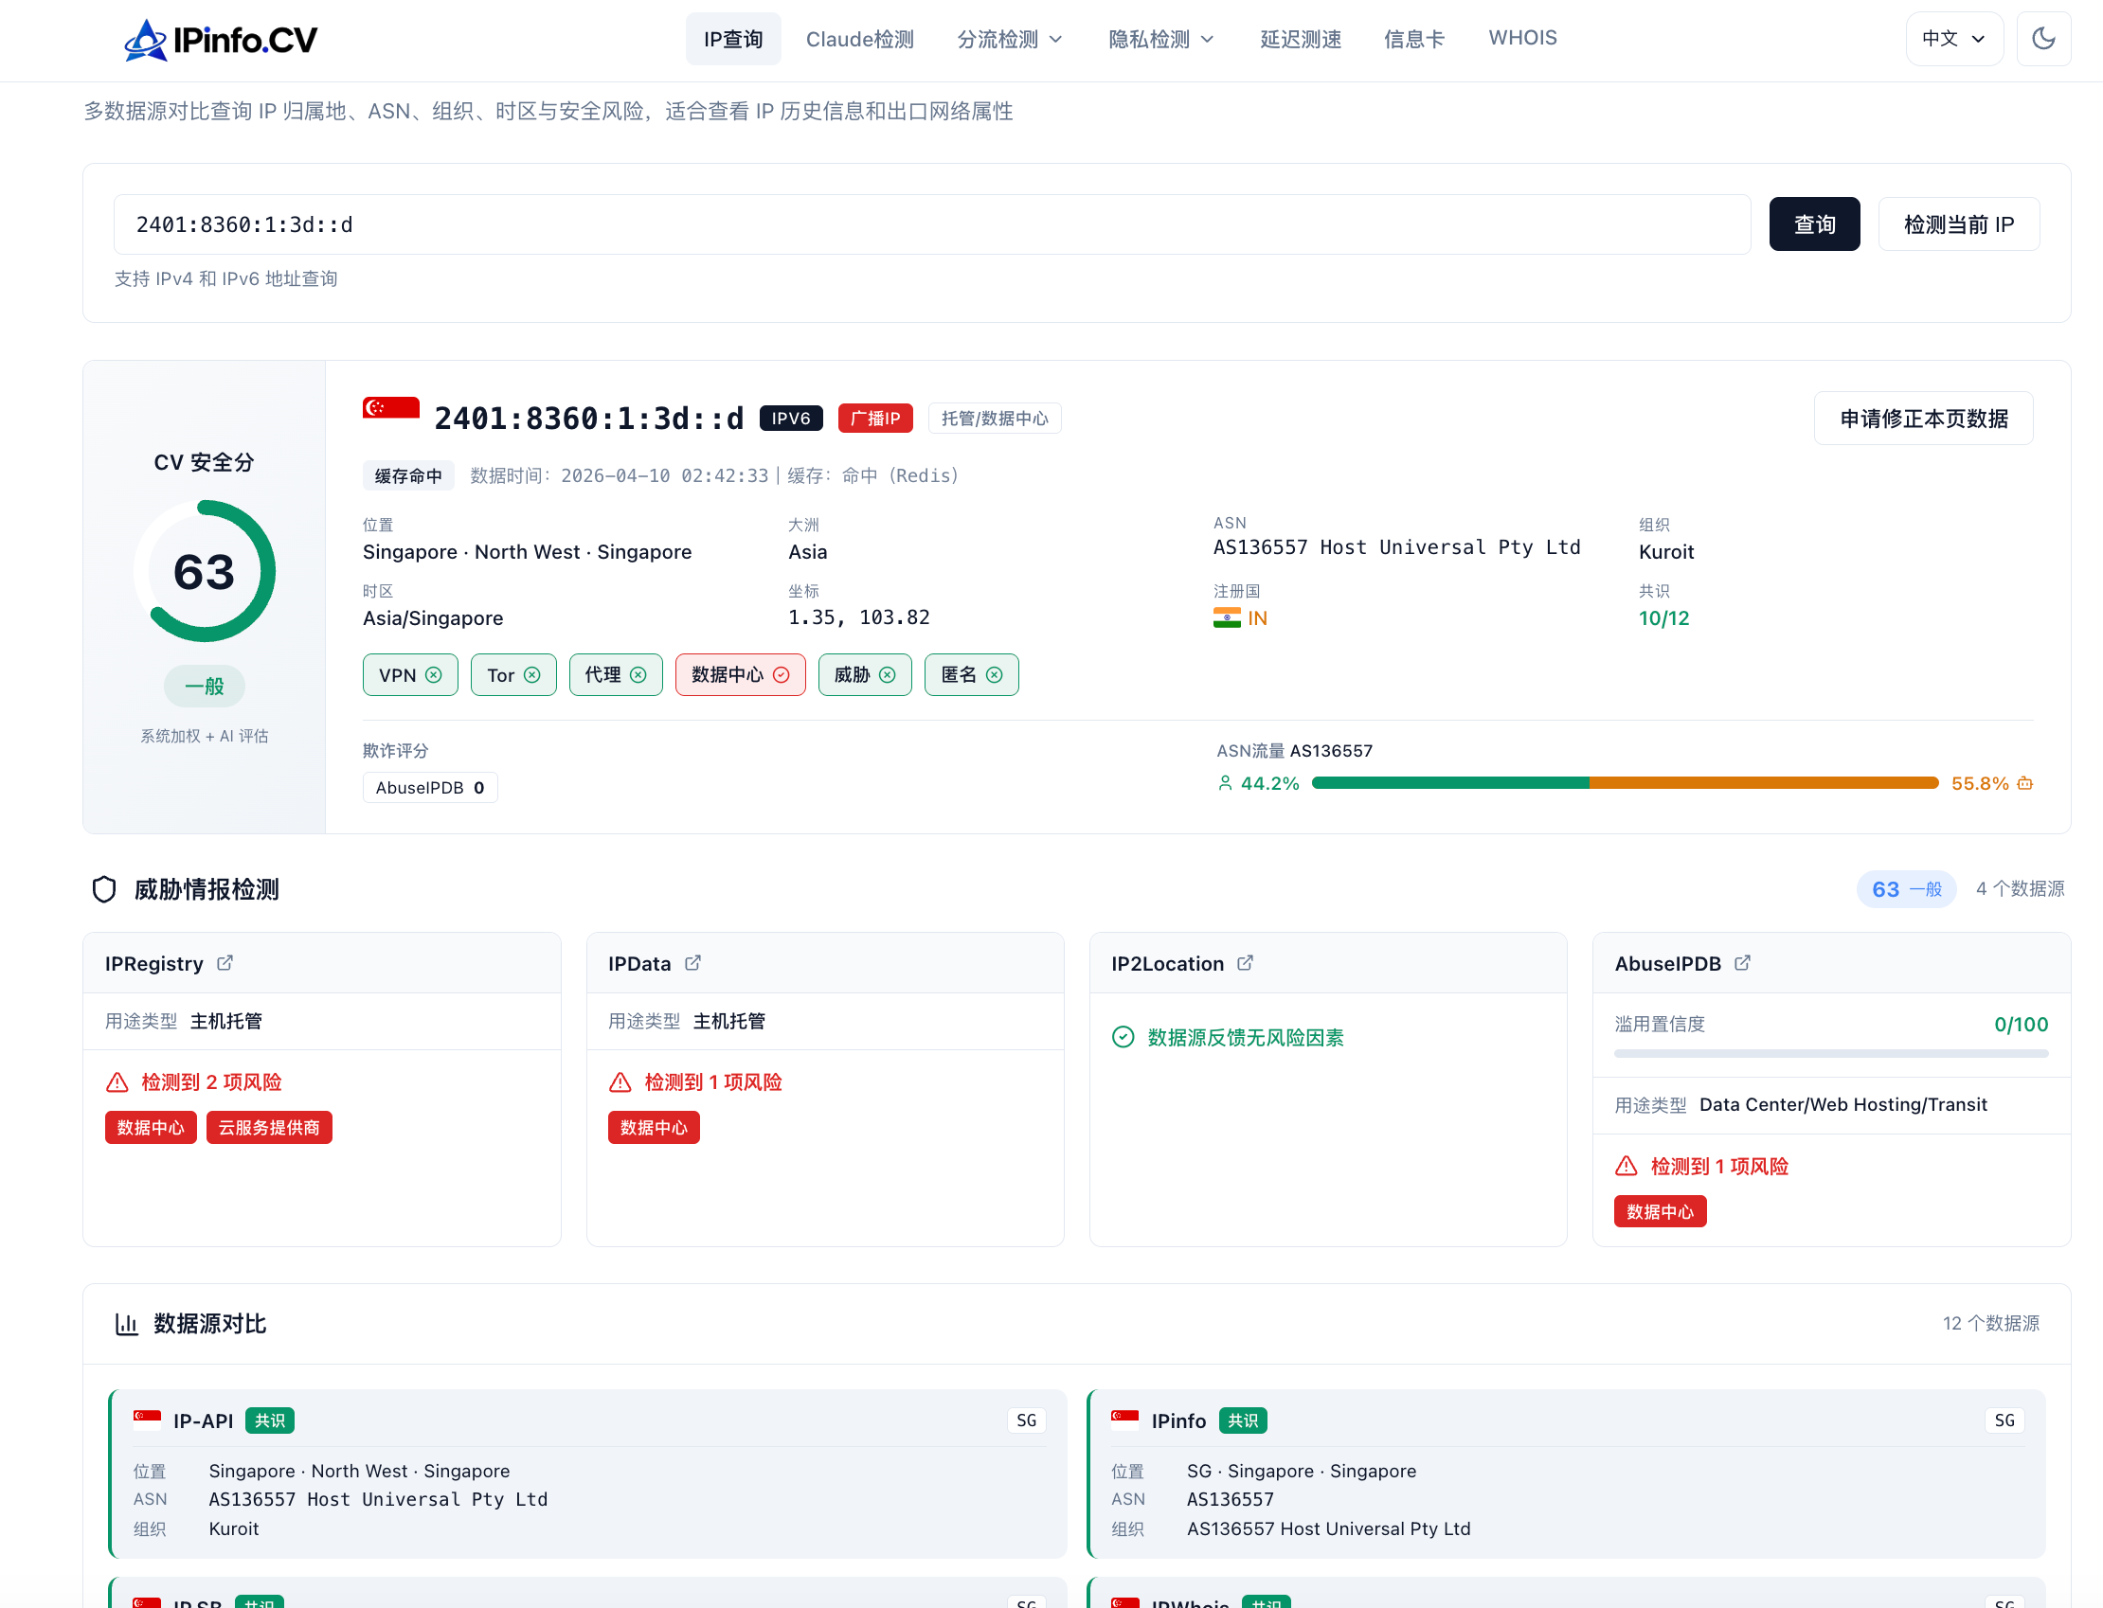Click the Singapore flag in IP-API card
This screenshot has width=2103, height=1608.
coord(148,1419)
